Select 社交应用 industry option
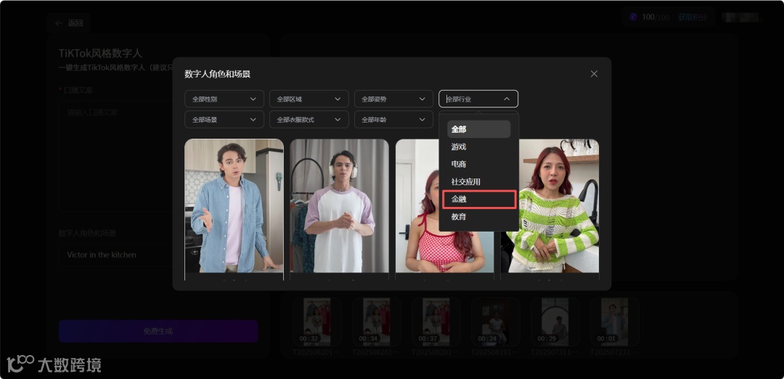This screenshot has width=784, height=379. [478, 182]
